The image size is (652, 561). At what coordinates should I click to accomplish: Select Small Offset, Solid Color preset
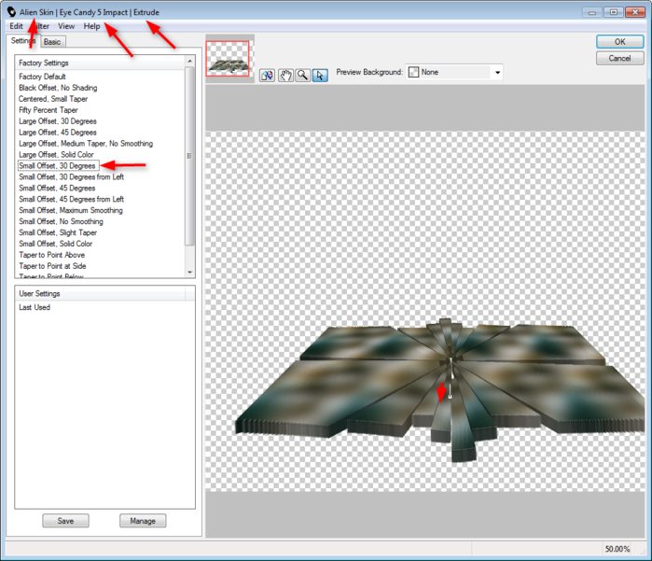(55, 244)
